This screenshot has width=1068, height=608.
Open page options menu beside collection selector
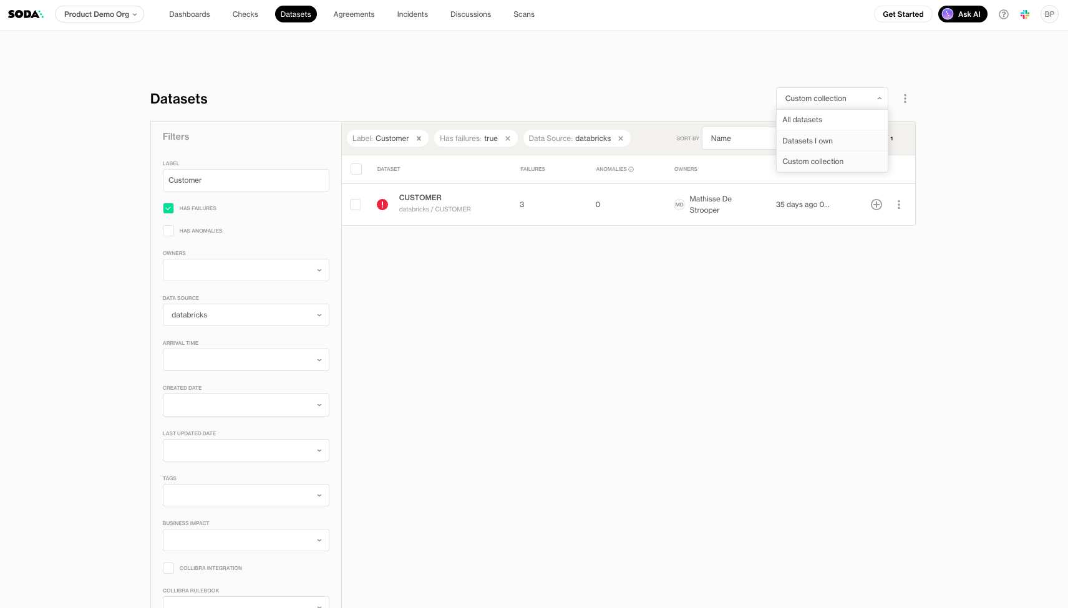click(905, 99)
